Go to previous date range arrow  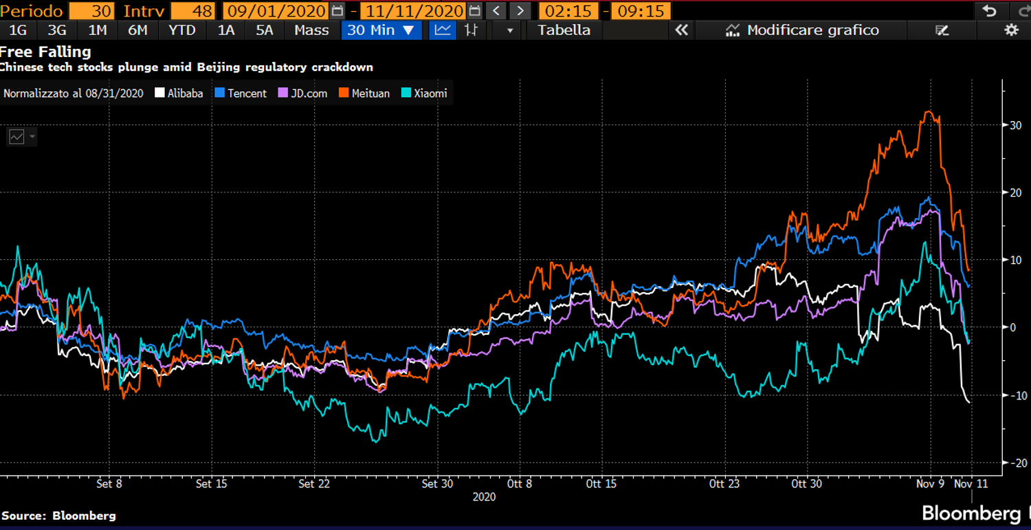496,10
